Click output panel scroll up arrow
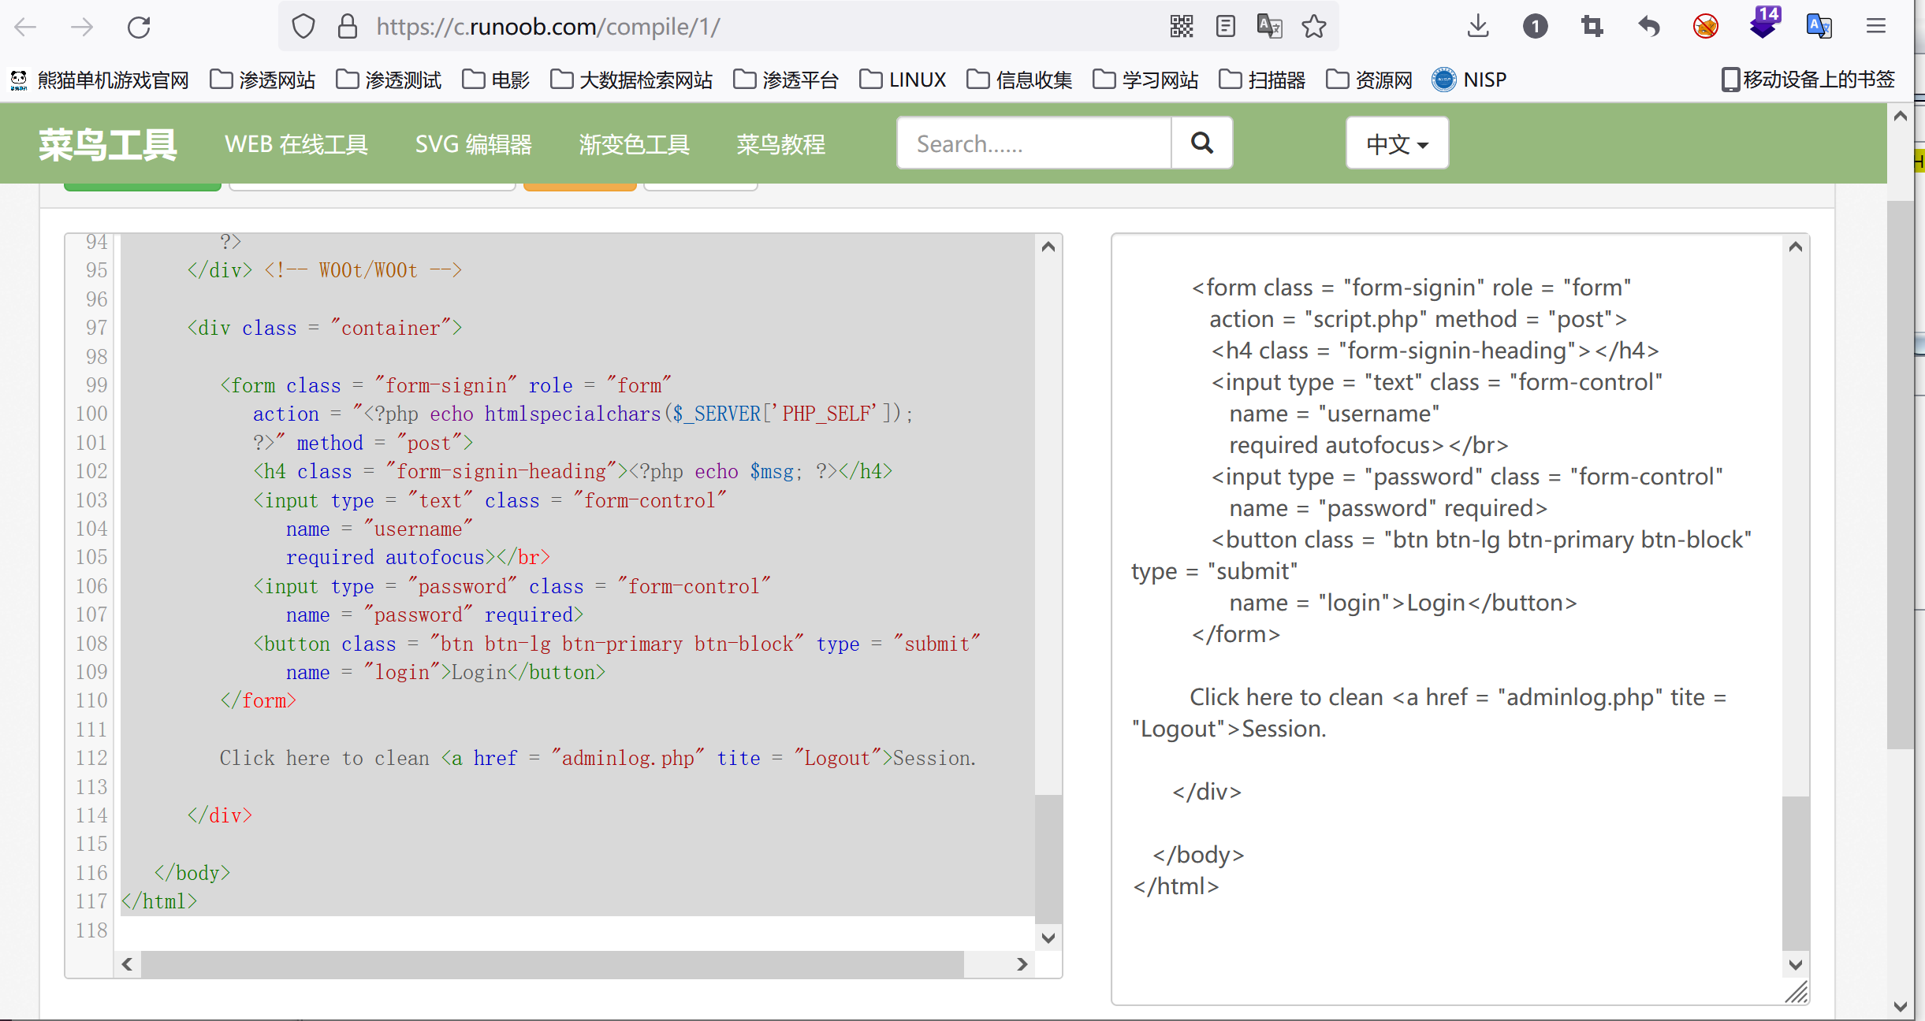This screenshot has width=1925, height=1021. click(1796, 247)
